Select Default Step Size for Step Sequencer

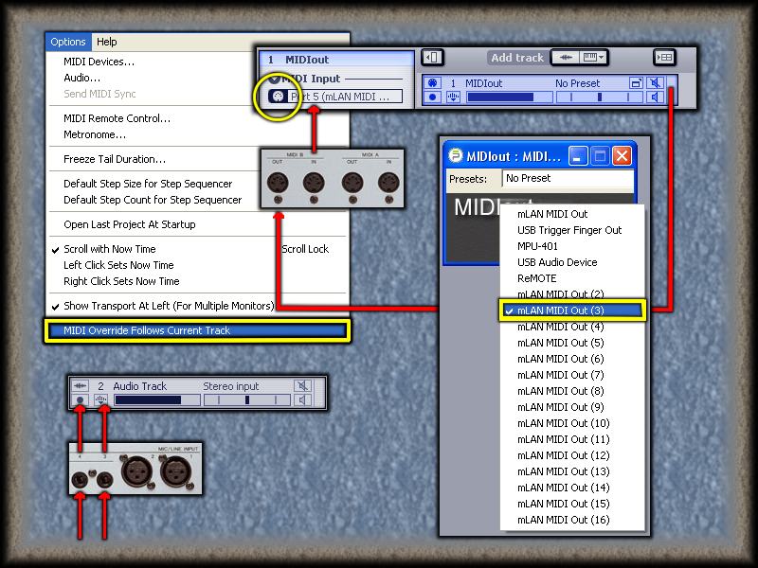(x=148, y=184)
